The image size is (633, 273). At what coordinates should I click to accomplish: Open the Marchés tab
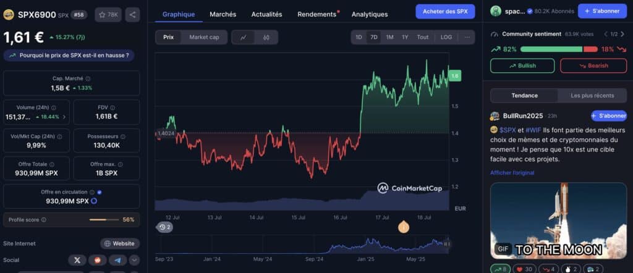coord(223,14)
